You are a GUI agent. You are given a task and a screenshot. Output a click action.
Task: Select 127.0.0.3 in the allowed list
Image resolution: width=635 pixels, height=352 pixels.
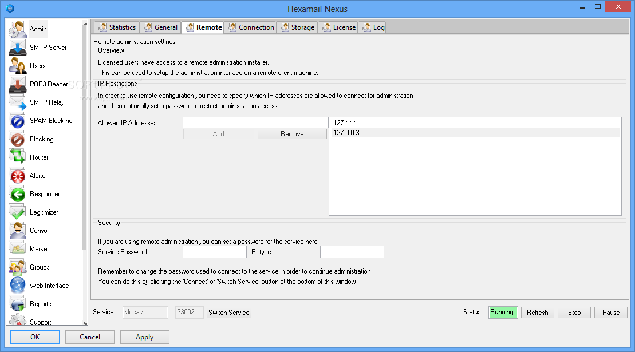point(476,133)
